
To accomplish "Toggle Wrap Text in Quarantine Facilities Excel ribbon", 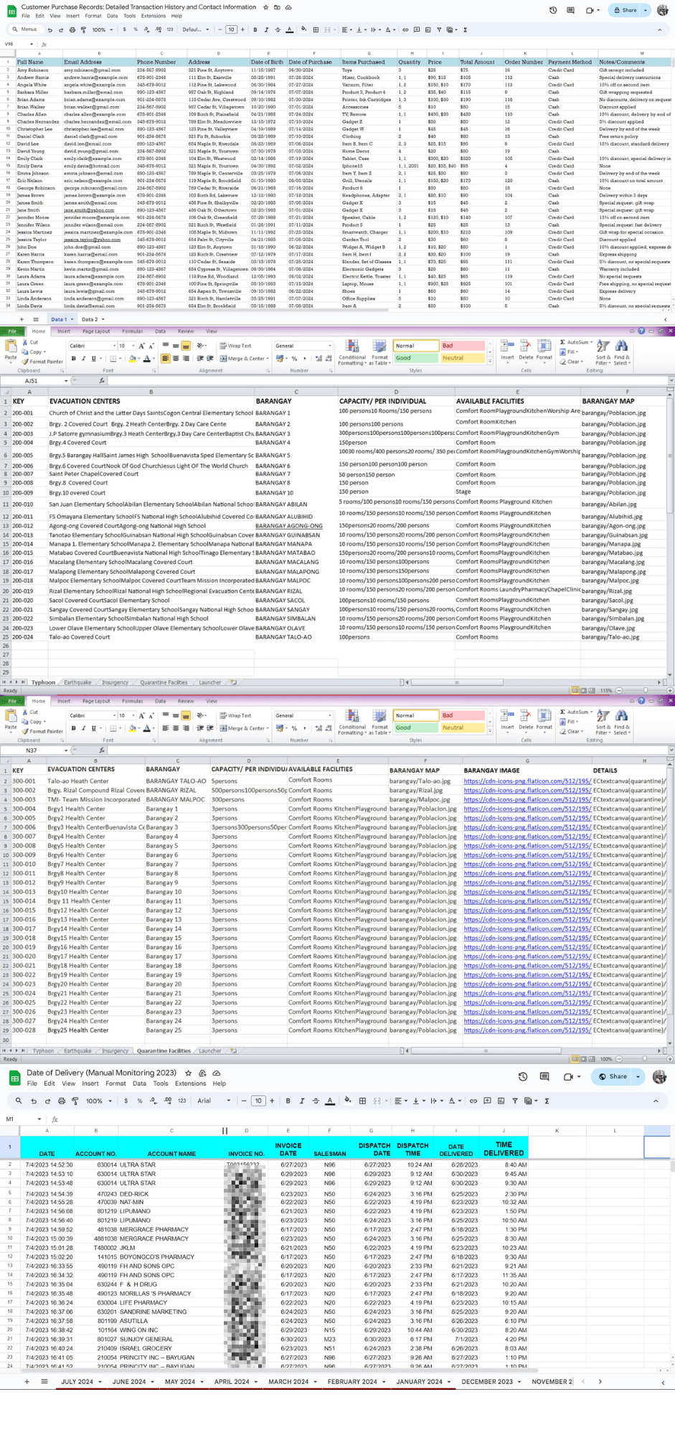I will pos(235,715).
